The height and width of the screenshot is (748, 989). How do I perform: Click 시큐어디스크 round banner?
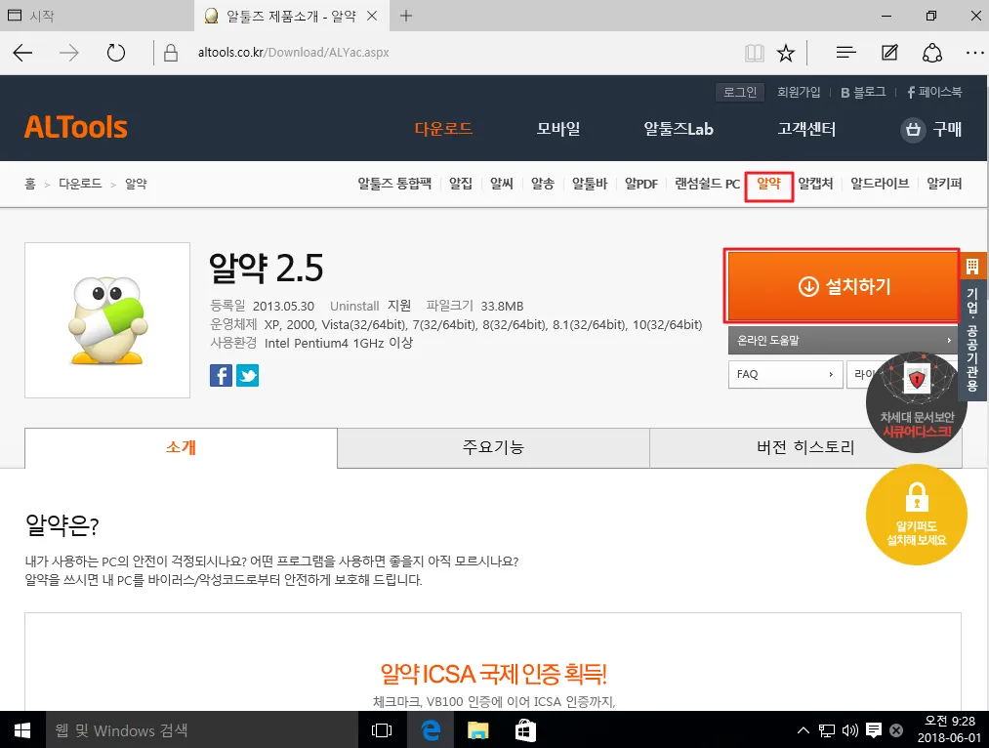point(917,402)
